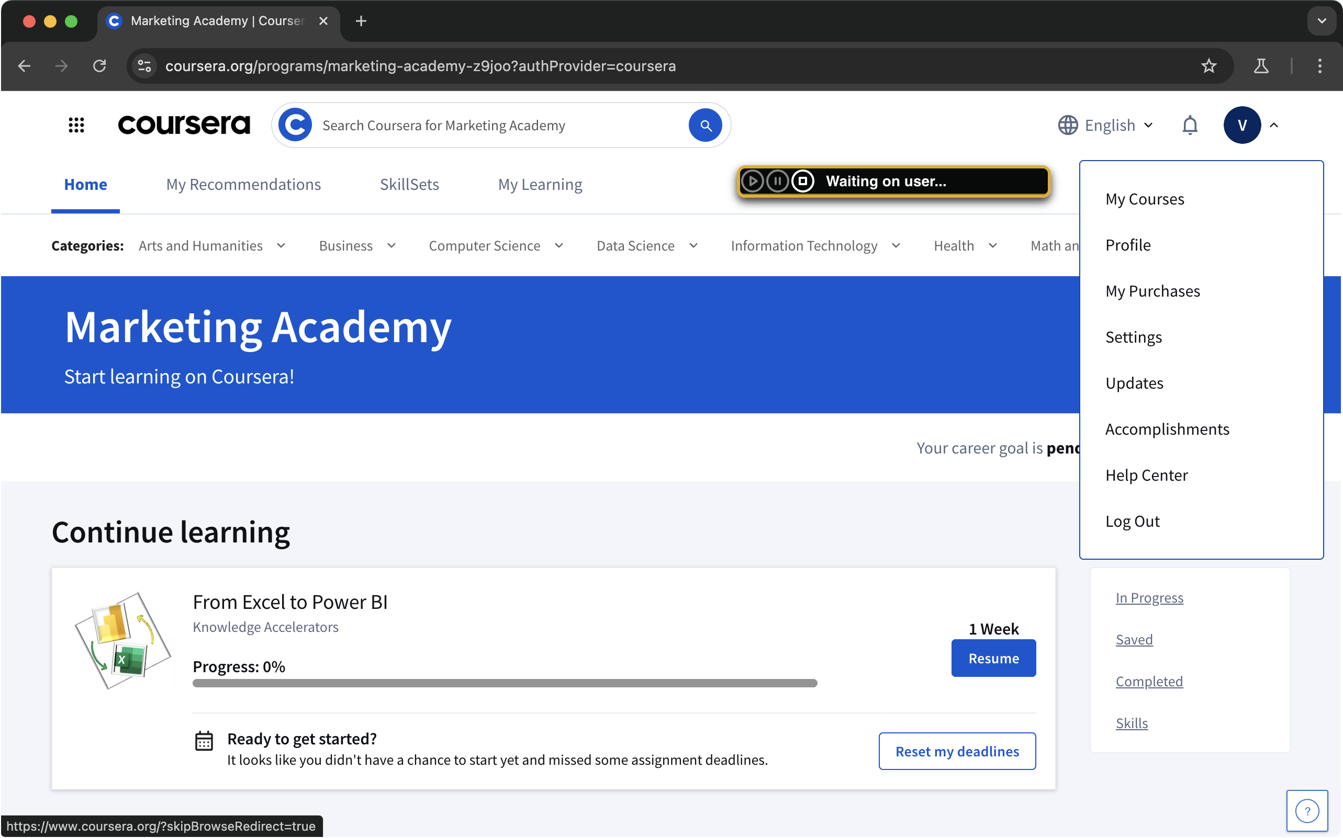Collapse the profile menu chevron

click(x=1274, y=125)
